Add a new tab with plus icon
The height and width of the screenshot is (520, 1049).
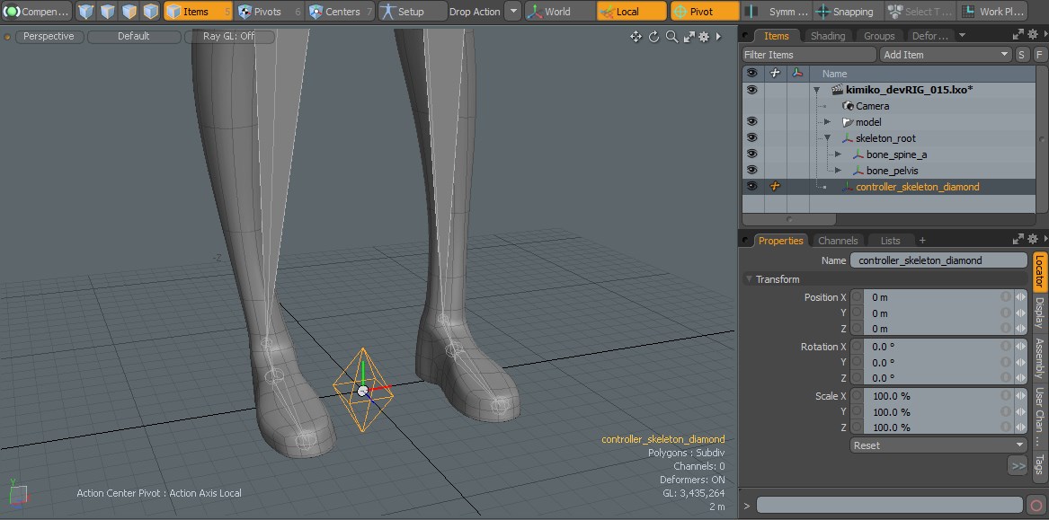pyautogui.click(x=922, y=241)
